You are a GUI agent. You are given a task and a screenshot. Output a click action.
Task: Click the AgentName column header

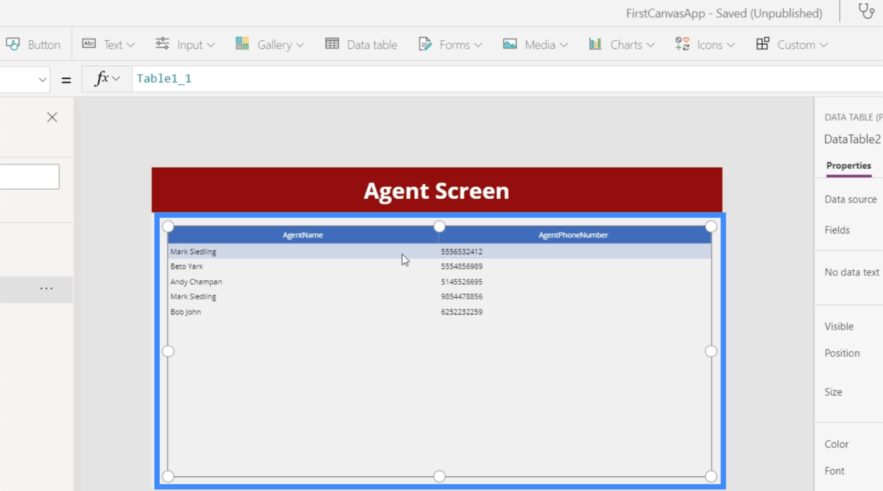[x=303, y=235]
